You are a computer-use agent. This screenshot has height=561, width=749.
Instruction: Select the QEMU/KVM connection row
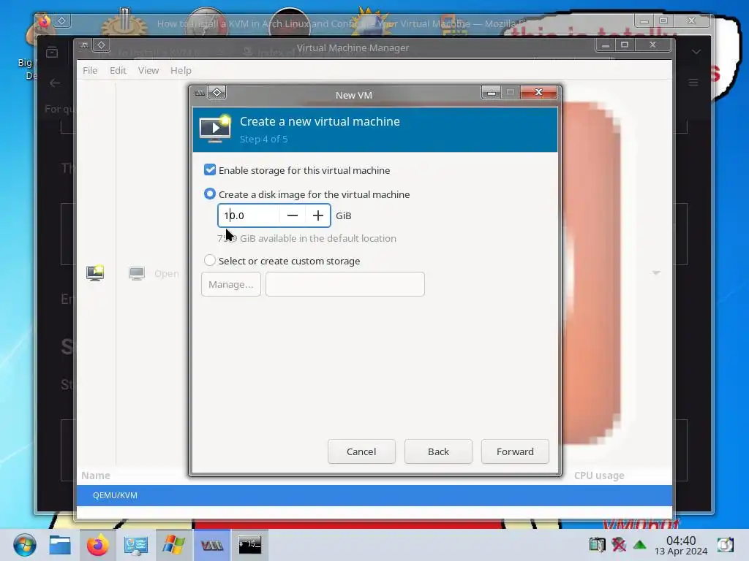point(374,495)
